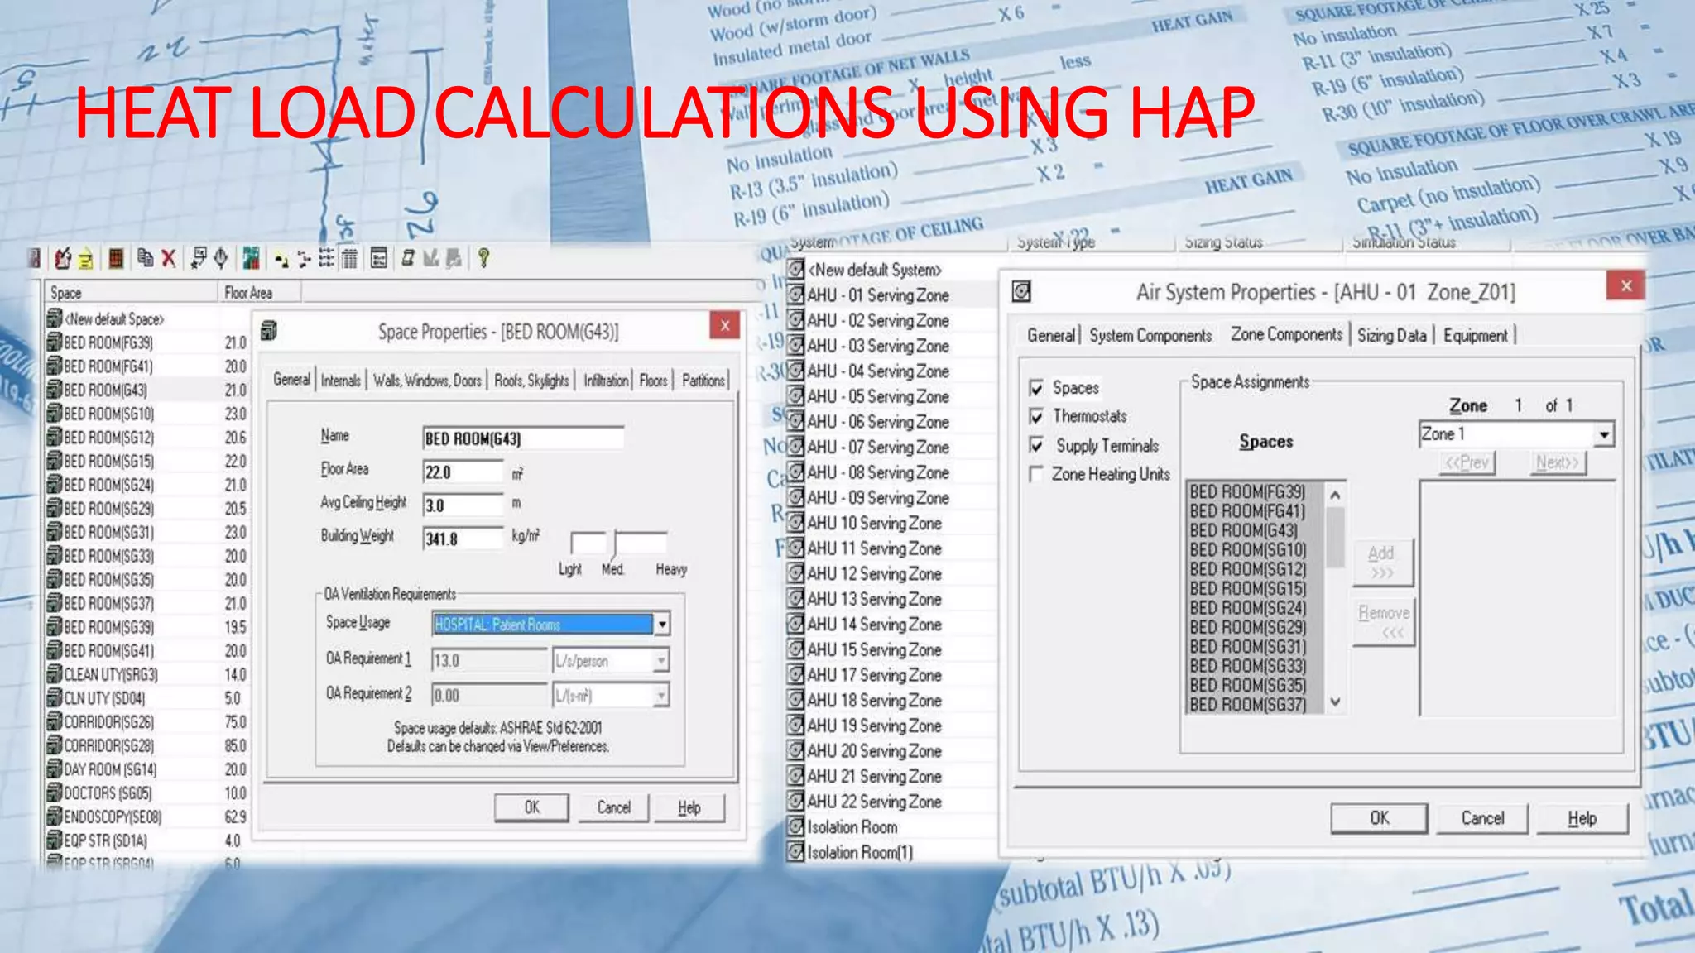Open the Space Usage dropdown
The height and width of the screenshot is (953, 1695).
coord(662,625)
